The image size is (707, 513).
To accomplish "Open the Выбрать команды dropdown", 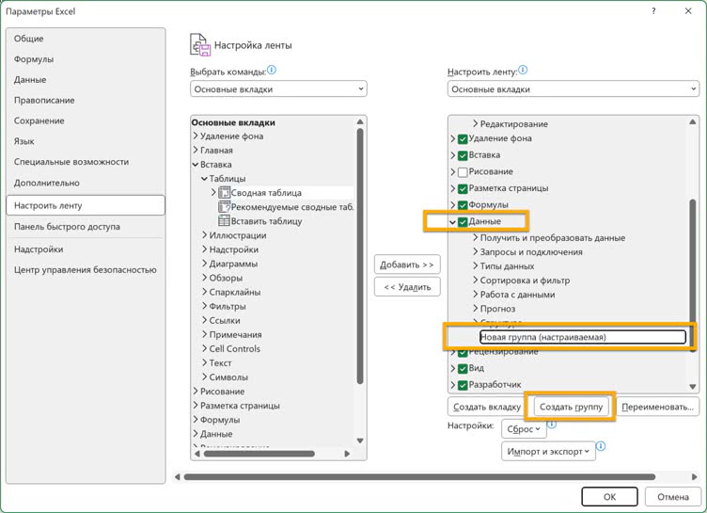I will click(x=278, y=89).
